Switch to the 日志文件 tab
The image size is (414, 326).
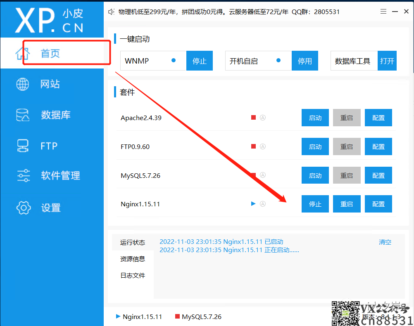click(x=133, y=275)
